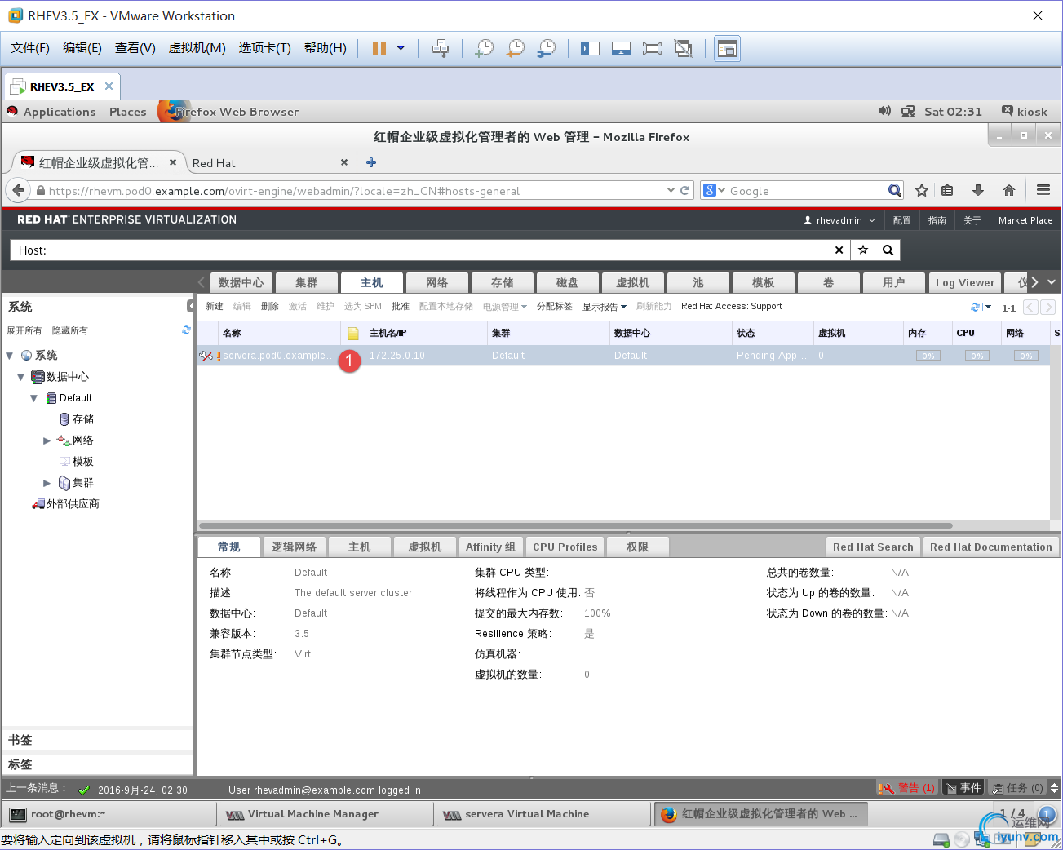The height and width of the screenshot is (850, 1063).
Task: Expand the 集群 tree node
Action: pos(47,483)
